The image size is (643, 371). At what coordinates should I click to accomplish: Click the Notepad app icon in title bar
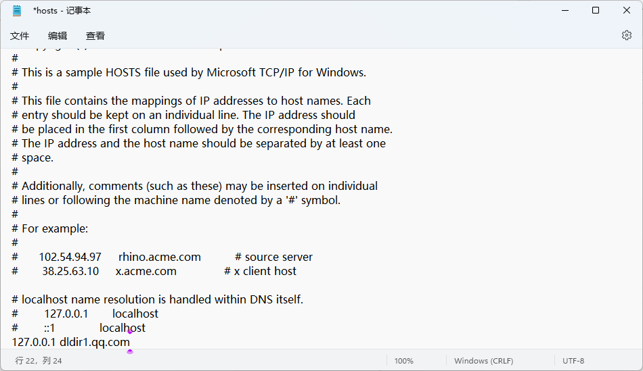(17, 11)
